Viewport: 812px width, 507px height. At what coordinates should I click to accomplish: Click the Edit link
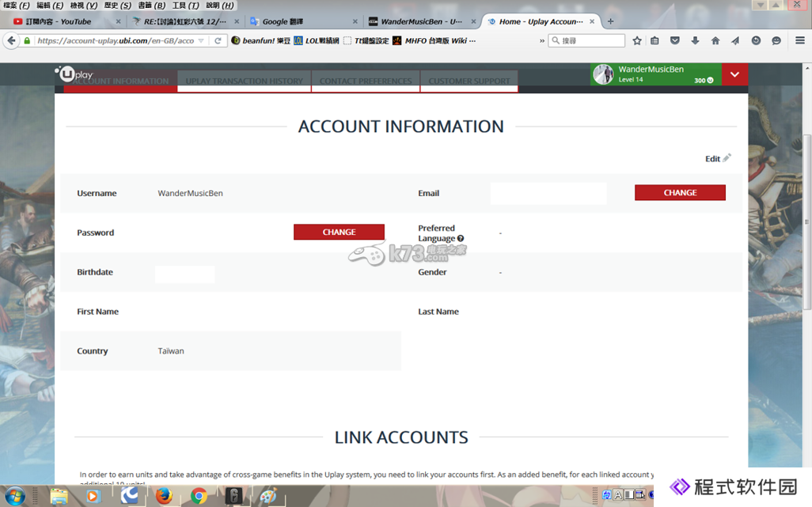[x=712, y=159]
